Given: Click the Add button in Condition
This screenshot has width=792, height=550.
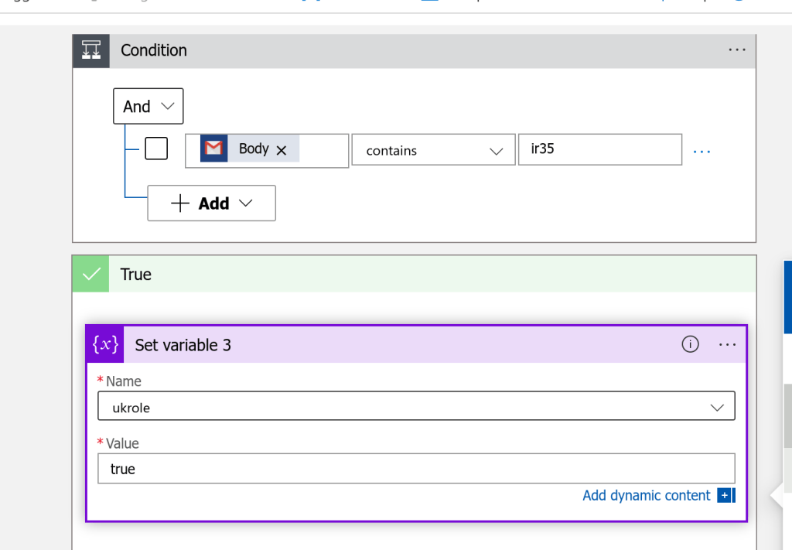Looking at the screenshot, I should 212,203.
